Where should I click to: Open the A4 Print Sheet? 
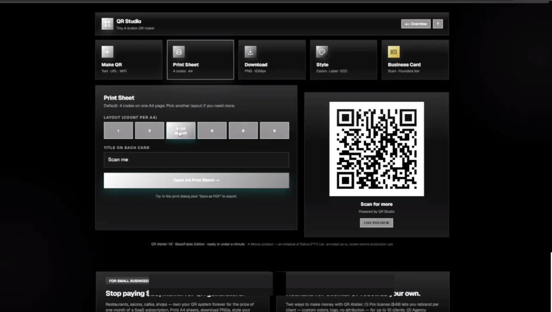(196, 180)
